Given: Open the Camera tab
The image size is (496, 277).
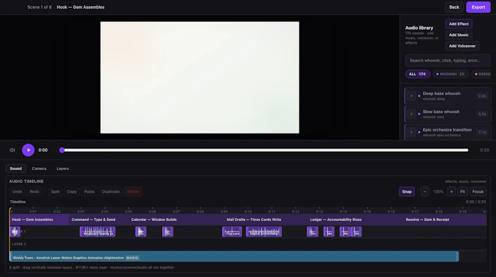Looking at the screenshot, I should tap(39, 168).
